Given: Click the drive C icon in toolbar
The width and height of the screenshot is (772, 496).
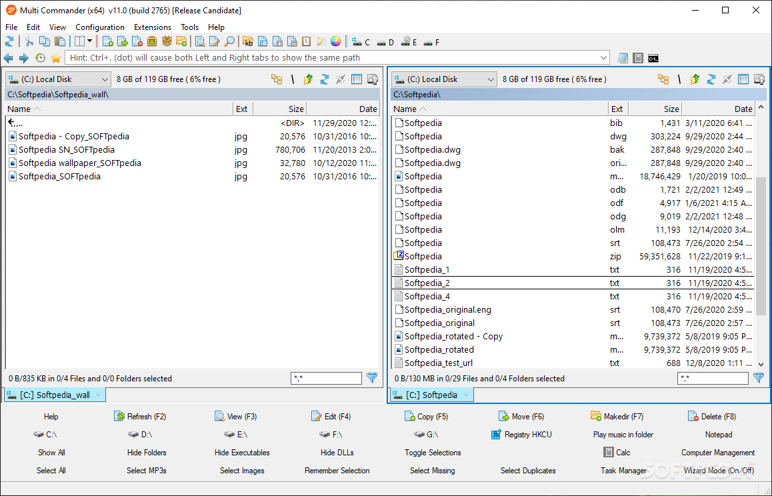Looking at the screenshot, I should (361, 43).
